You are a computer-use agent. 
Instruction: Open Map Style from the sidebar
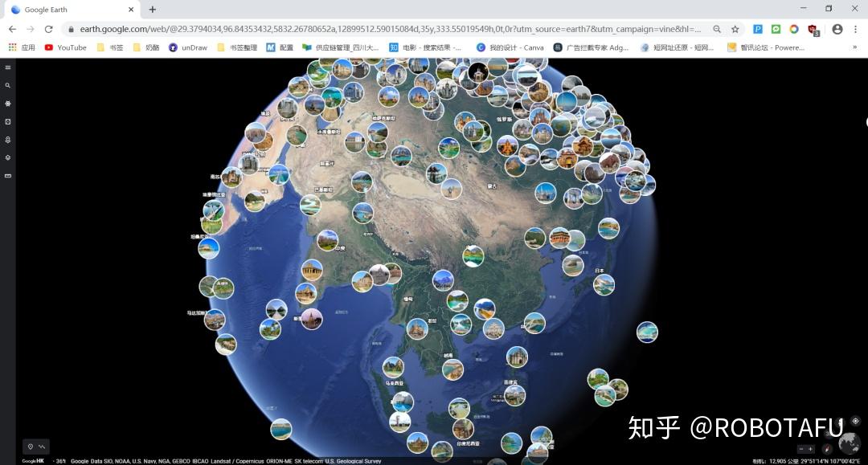click(7, 157)
